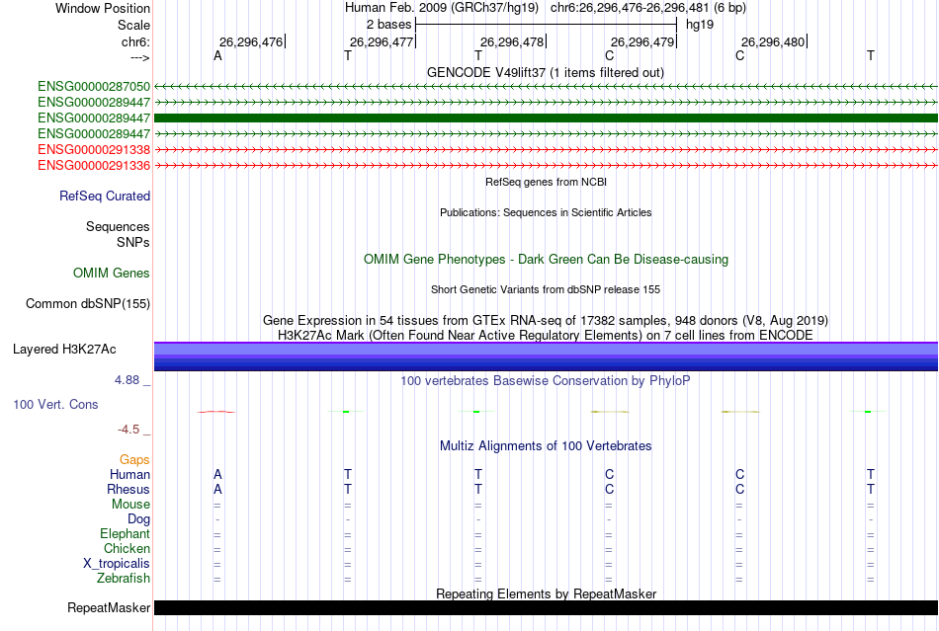This screenshot has height=631, width=939.
Task: Open GTEx Gene Expression track title
Action: coord(546,321)
